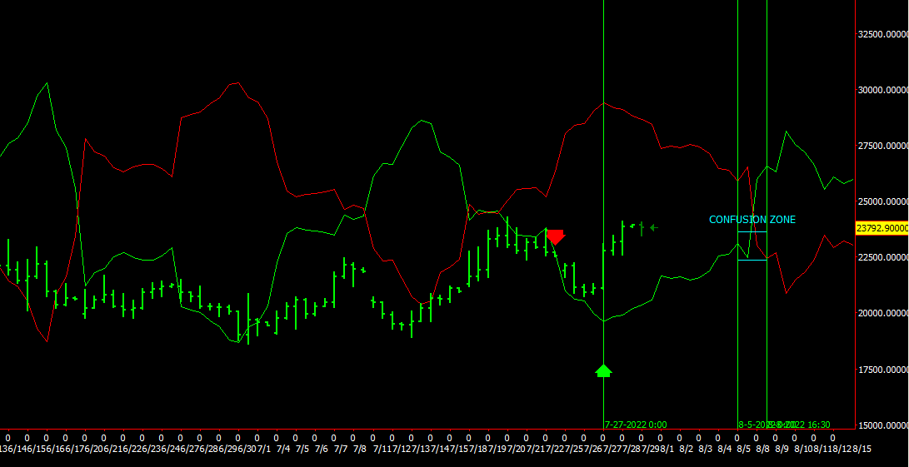Click the 32500.00000 price axis label

(883, 34)
